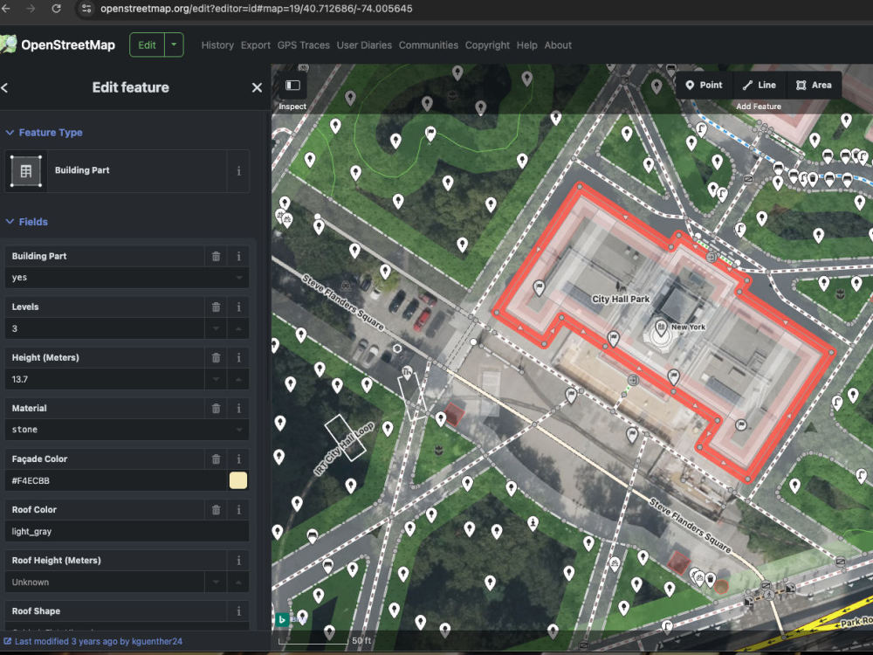Show info for Roof Height (Meters) field

(x=239, y=561)
